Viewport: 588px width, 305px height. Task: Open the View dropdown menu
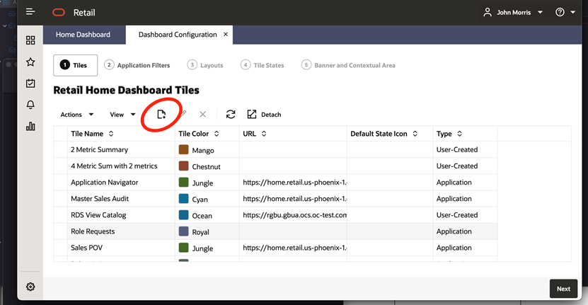point(122,115)
